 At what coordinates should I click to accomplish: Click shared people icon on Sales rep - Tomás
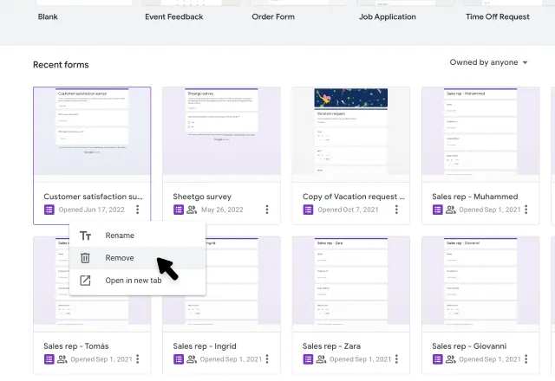pyautogui.click(x=62, y=359)
